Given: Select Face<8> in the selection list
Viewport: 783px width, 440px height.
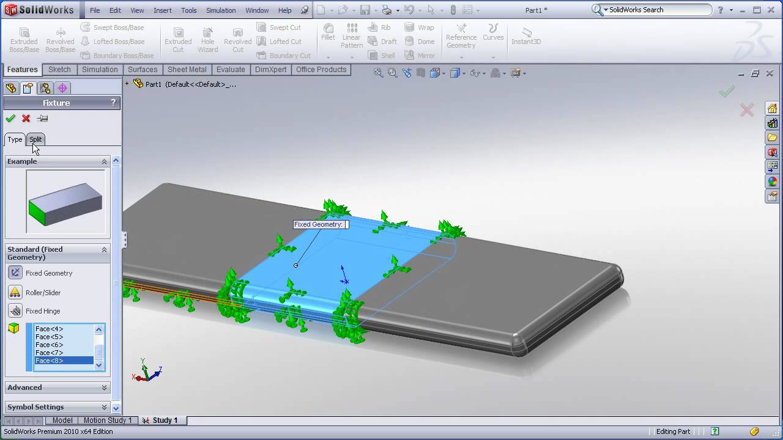Looking at the screenshot, I should coord(64,361).
